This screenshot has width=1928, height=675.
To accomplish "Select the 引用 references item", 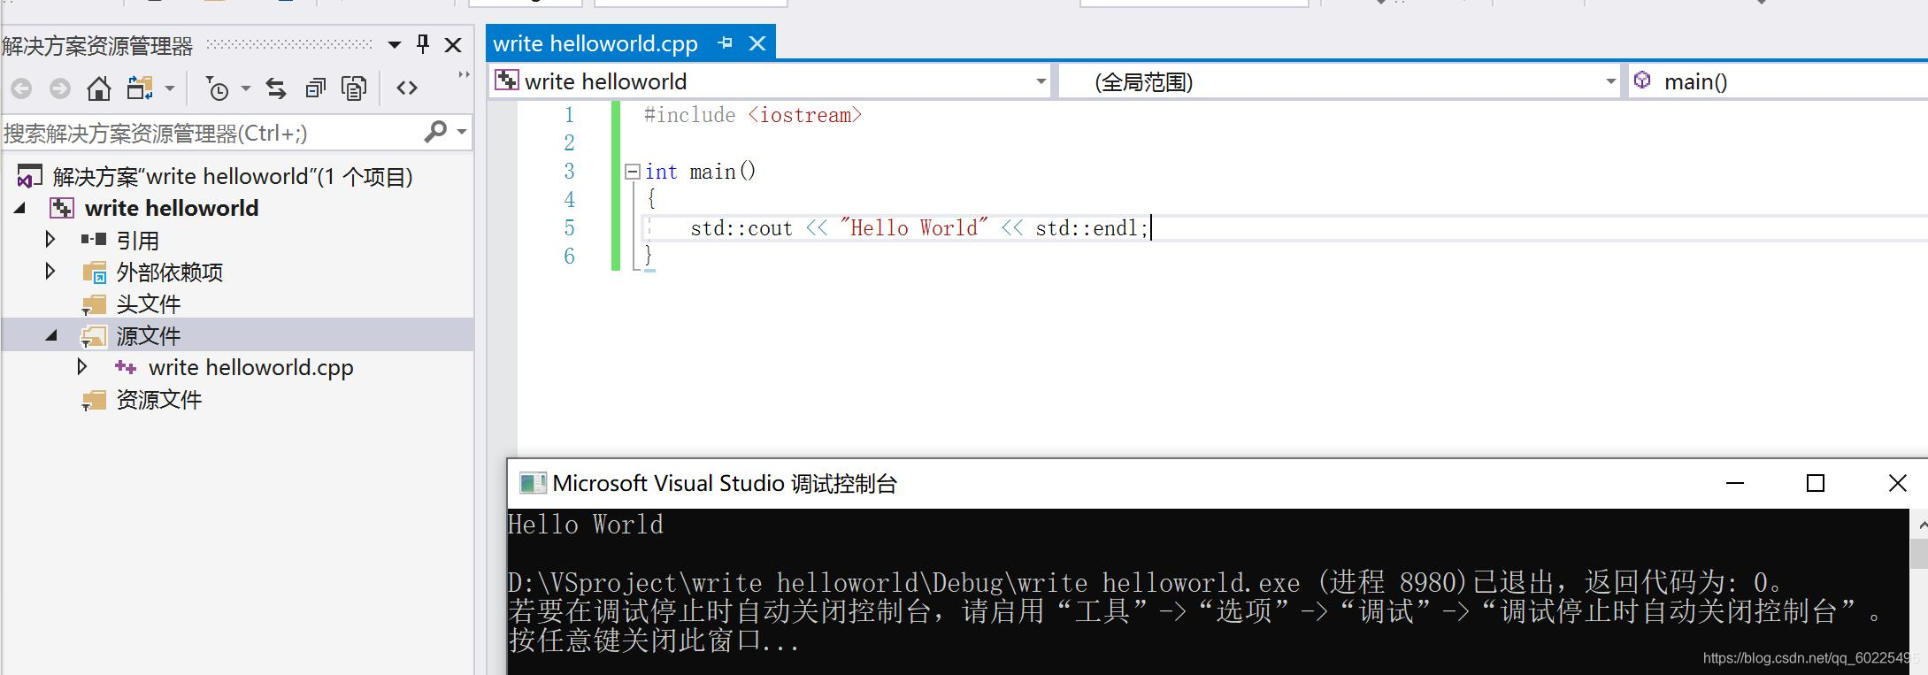I will [x=138, y=241].
